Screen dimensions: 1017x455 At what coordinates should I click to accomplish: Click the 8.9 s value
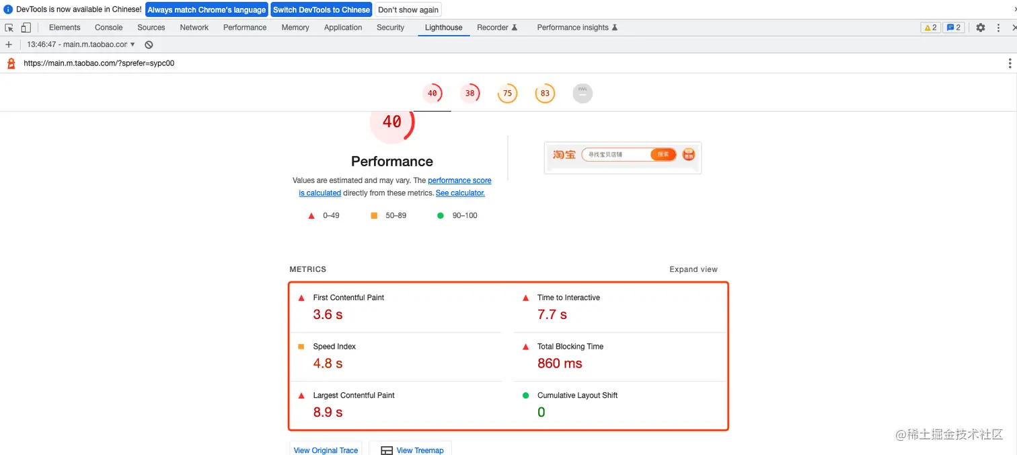pos(328,413)
